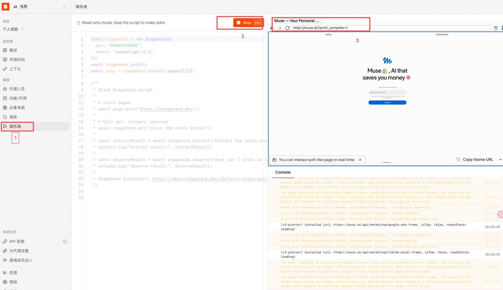Click the lock icon beside Read-only mode
Viewport: 503px width, 290px height.
click(x=78, y=23)
